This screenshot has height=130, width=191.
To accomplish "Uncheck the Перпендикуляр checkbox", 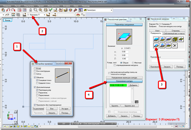I will tap(37, 90).
